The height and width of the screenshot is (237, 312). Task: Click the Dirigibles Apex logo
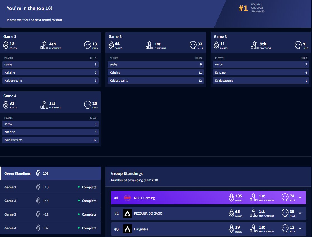click(x=127, y=229)
